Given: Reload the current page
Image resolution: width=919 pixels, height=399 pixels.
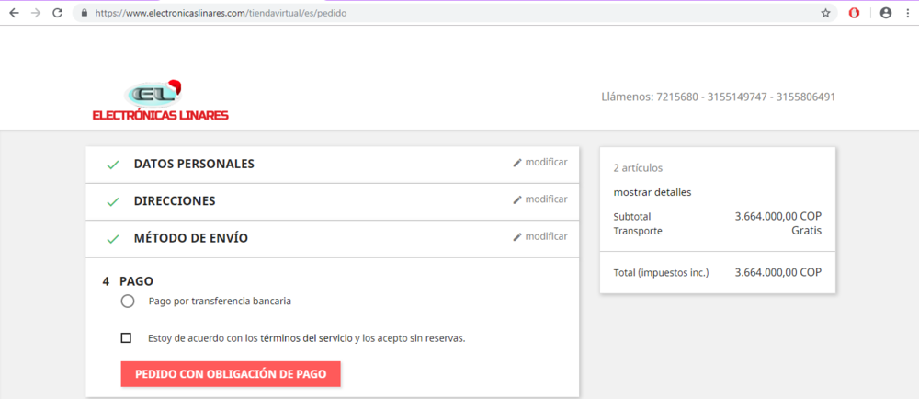Looking at the screenshot, I should [x=57, y=13].
